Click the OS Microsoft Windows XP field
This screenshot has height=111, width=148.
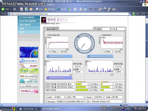coord(104,102)
